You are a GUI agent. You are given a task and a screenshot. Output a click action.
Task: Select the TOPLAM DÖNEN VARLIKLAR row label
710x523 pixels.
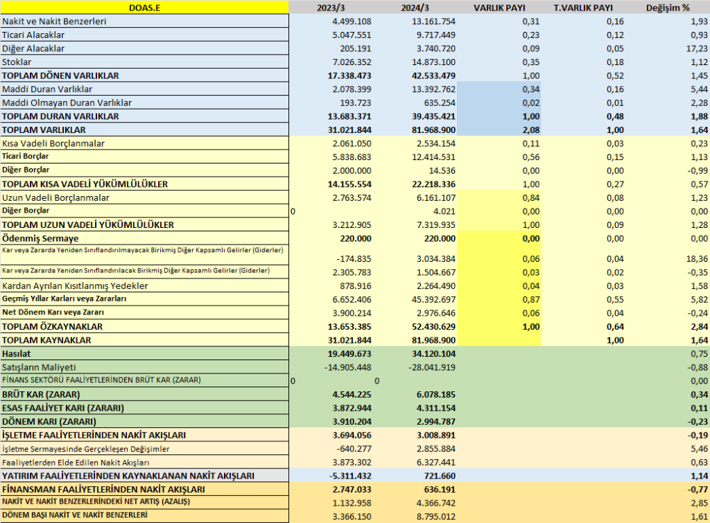[144, 76]
